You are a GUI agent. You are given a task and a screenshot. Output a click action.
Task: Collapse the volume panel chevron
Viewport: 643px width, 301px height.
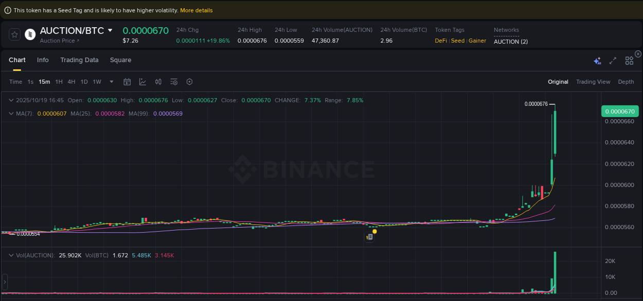coord(11,255)
